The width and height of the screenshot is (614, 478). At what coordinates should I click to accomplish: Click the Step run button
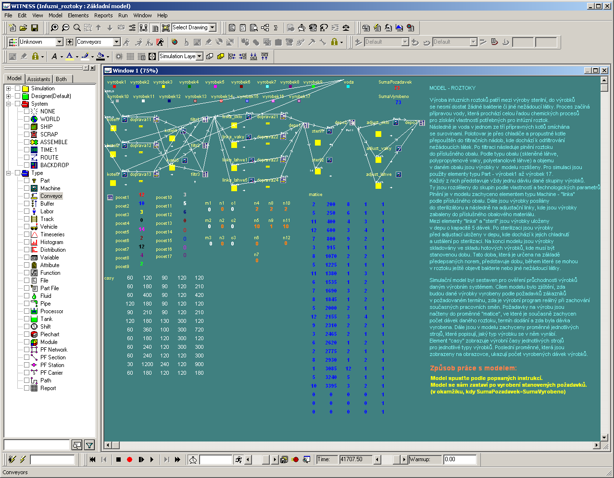pyautogui.click(x=141, y=459)
